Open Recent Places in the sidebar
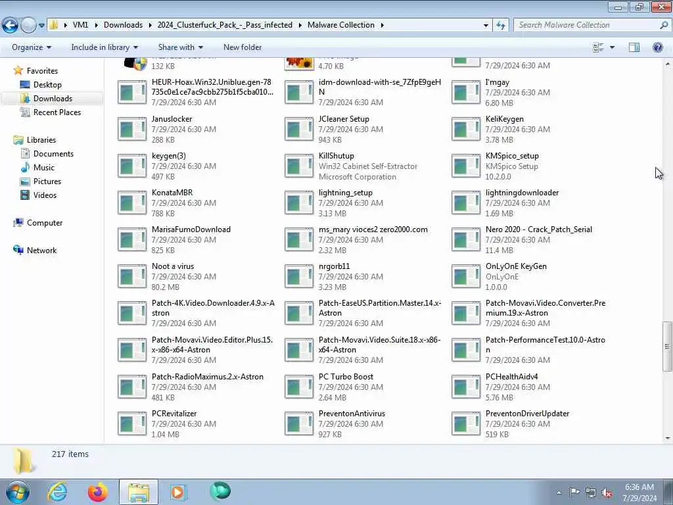 point(57,112)
